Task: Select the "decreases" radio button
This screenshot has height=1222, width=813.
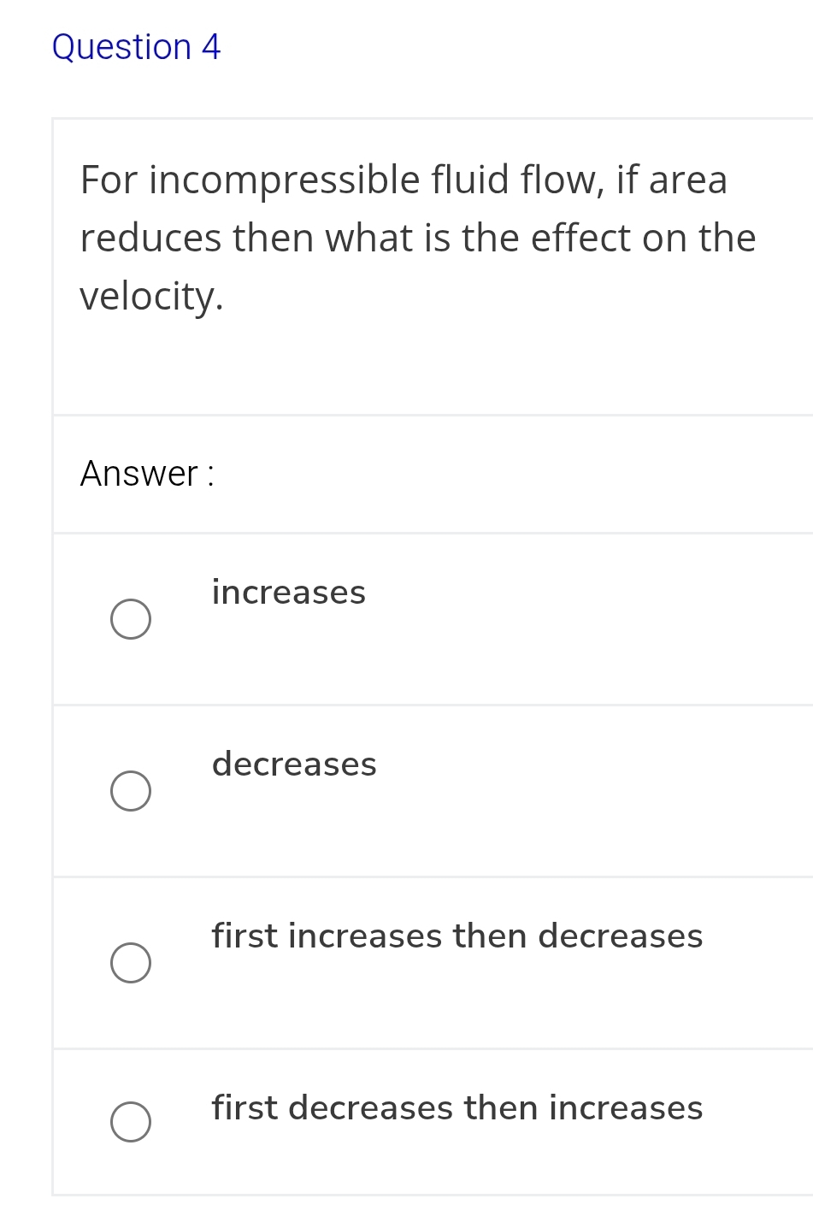Action: click(131, 791)
